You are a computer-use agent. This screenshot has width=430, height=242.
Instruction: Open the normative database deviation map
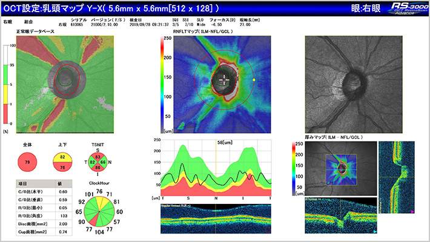tap(65, 85)
